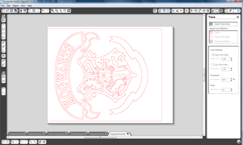Adjust the Scale slider
Screen dimensions: 243x145
(x=215, y=90)
